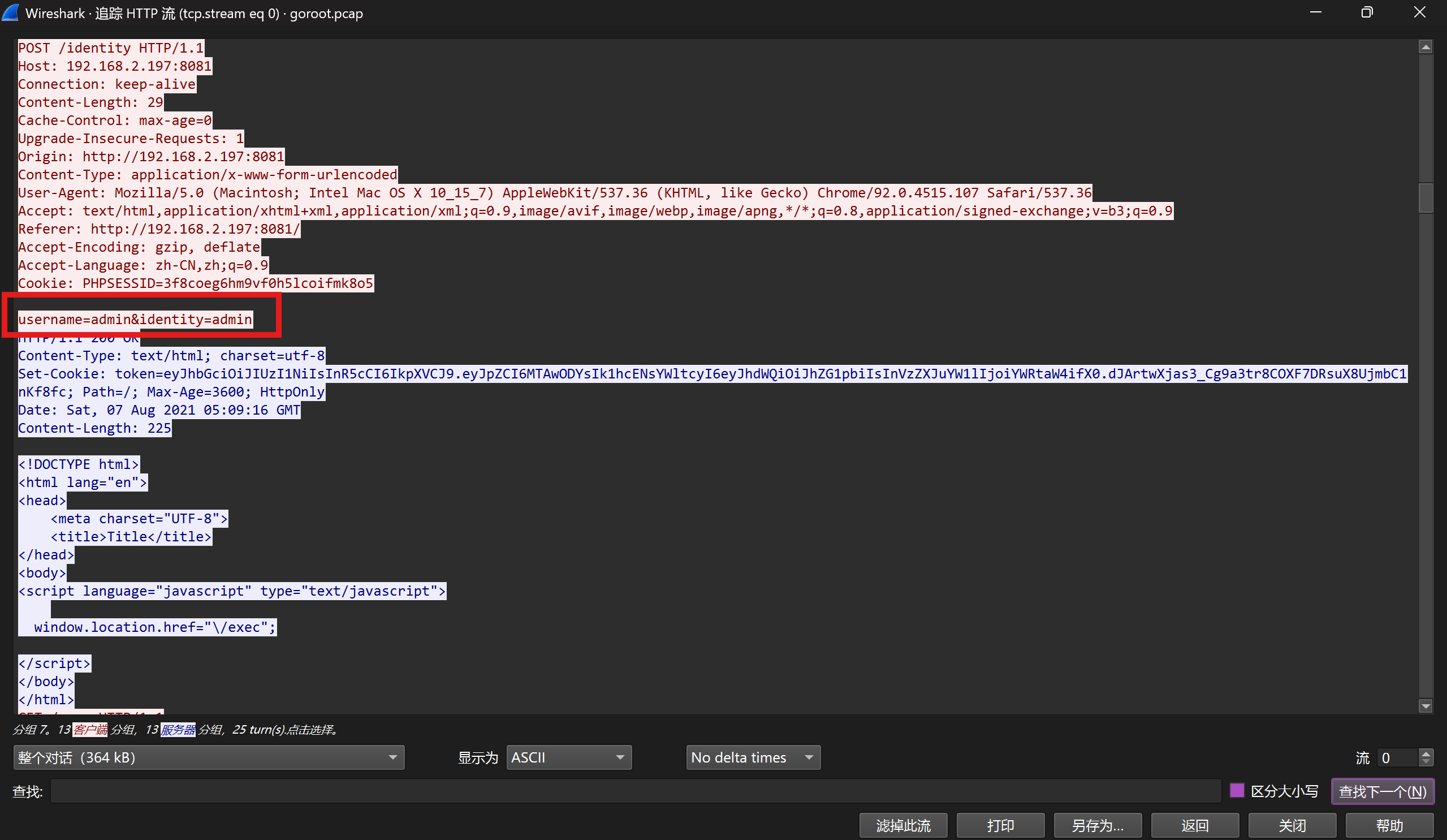Click the 客户端 legend label in status line
Viewport: 1447px width, 840px height.
coord(90,730)
